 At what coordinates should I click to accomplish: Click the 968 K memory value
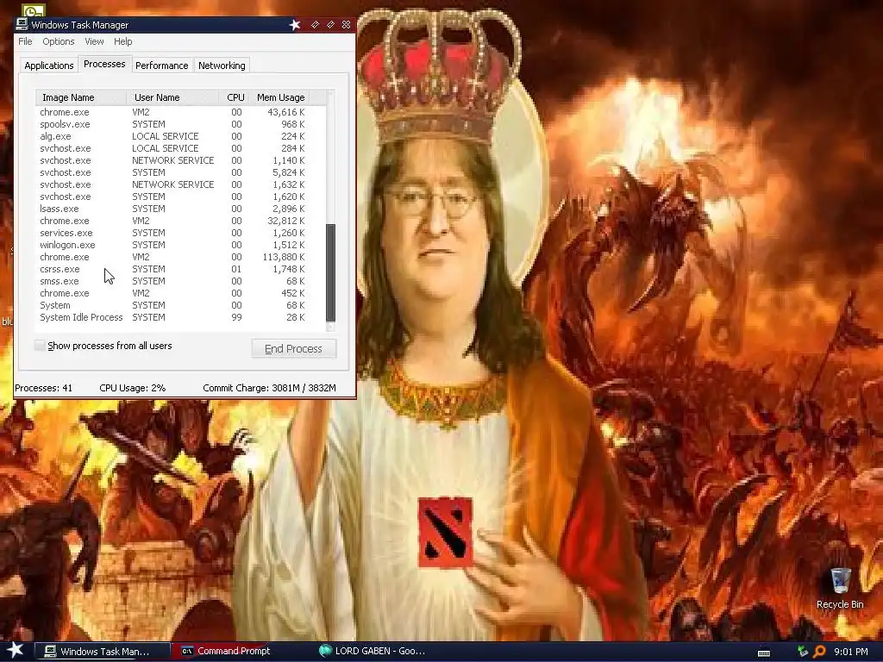(293, 124)
